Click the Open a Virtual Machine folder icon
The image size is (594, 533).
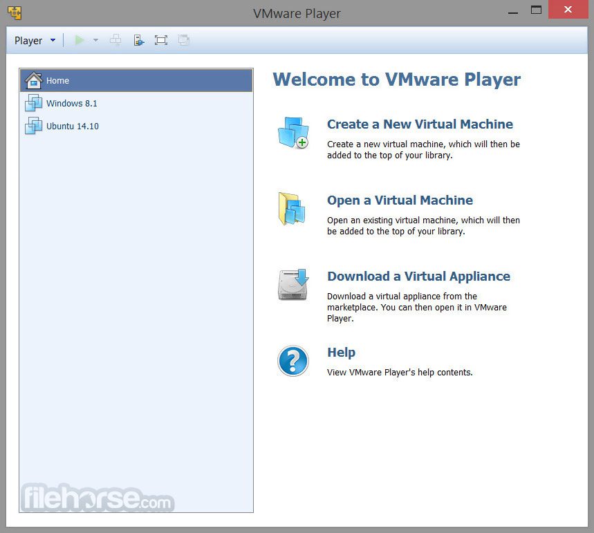click(x=293, y=209)
